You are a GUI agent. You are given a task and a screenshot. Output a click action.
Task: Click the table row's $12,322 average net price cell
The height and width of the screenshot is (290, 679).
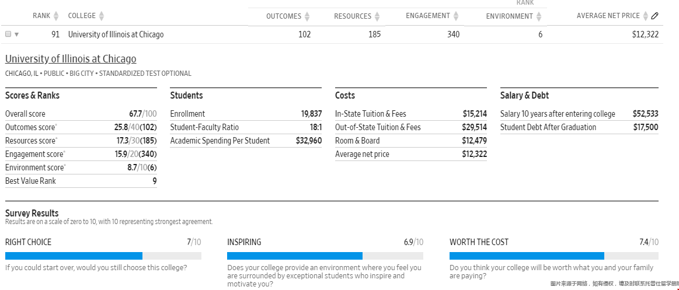coord(645,34)
